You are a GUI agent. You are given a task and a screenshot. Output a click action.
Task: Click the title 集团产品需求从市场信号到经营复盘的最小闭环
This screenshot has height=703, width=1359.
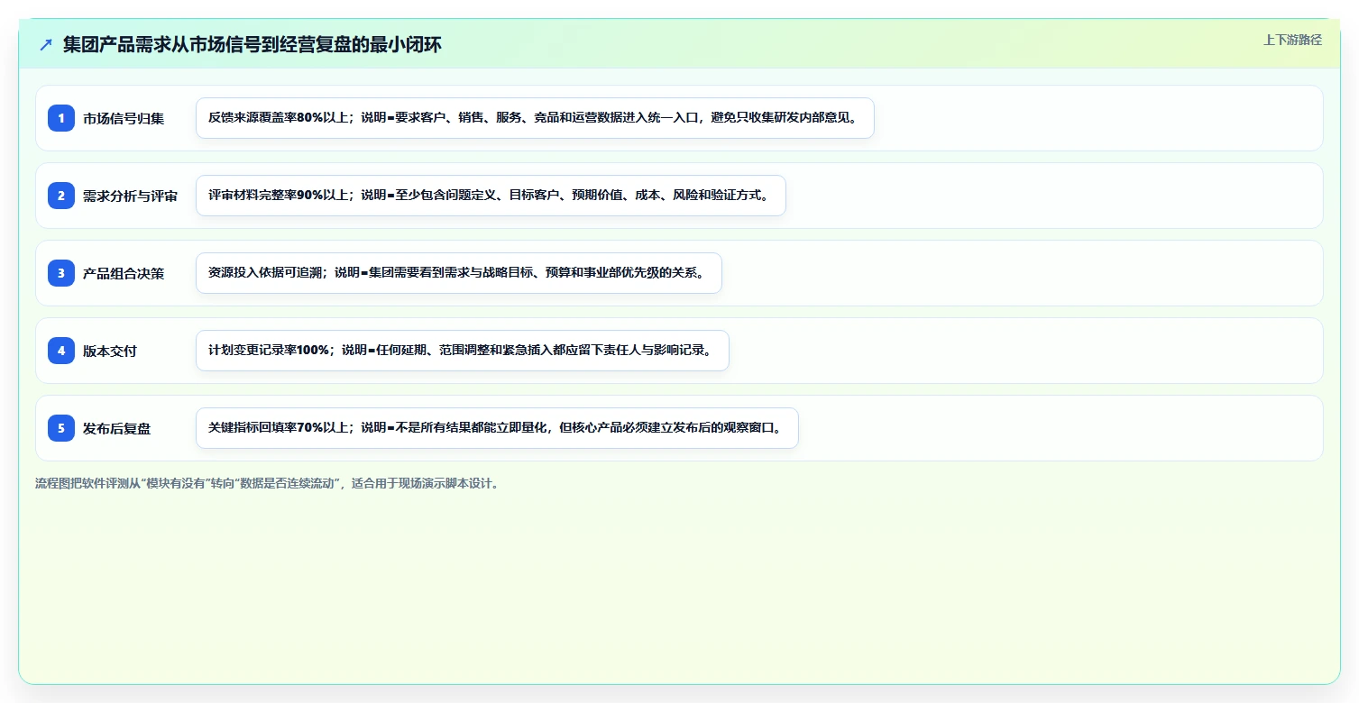[x=253, y=44]
